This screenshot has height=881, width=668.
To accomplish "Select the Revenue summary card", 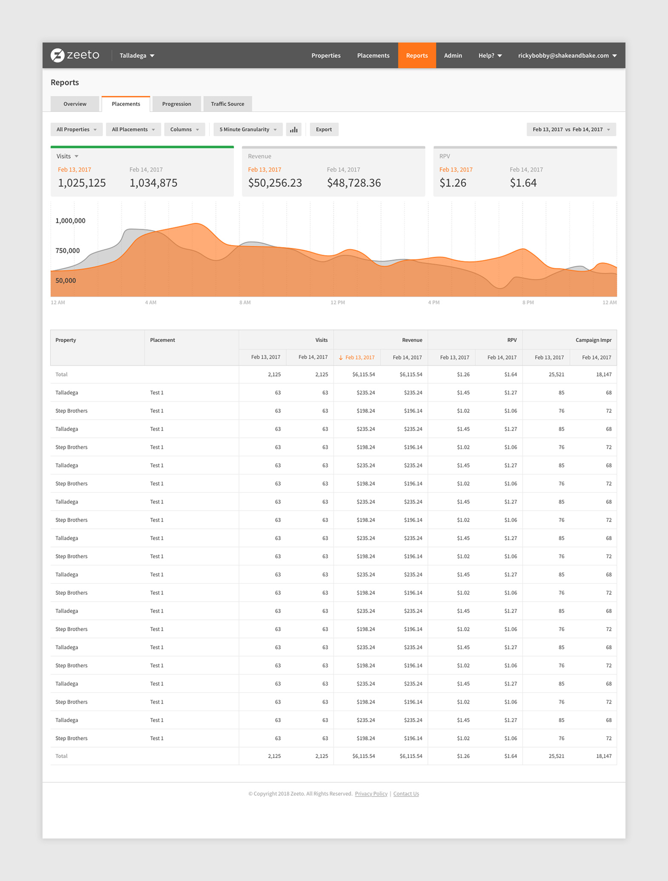I will click(x=333, y=171).
